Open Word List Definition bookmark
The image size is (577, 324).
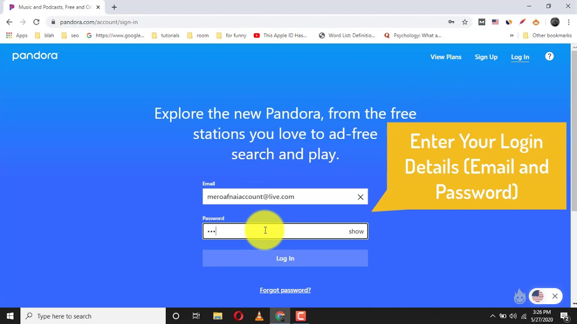point(347,36)
